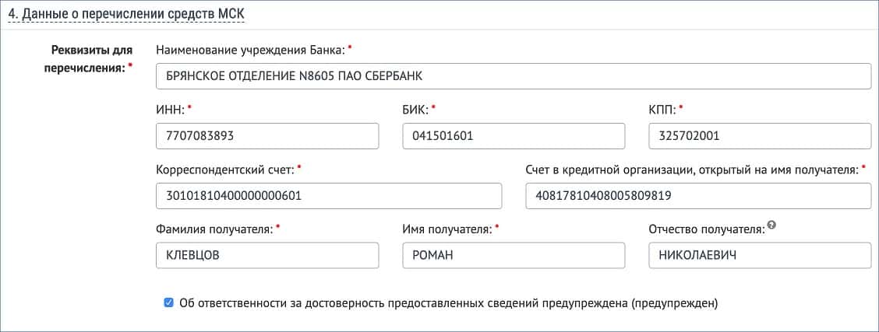This screenshot has width=879, height=332.
Task: Select the surname input containing КЛЕВЦОВ
Action: pos(267,255)
